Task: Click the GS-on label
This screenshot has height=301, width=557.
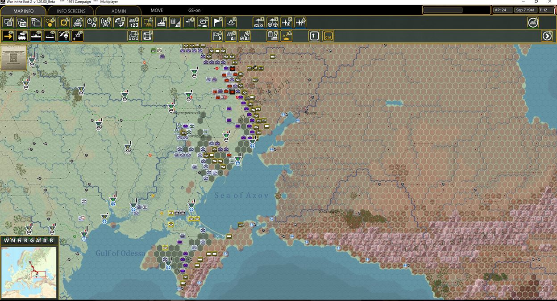Action: point(194,10)
